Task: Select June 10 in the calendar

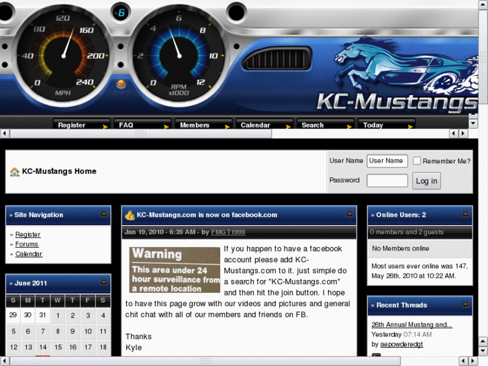Action: (88, 331)
